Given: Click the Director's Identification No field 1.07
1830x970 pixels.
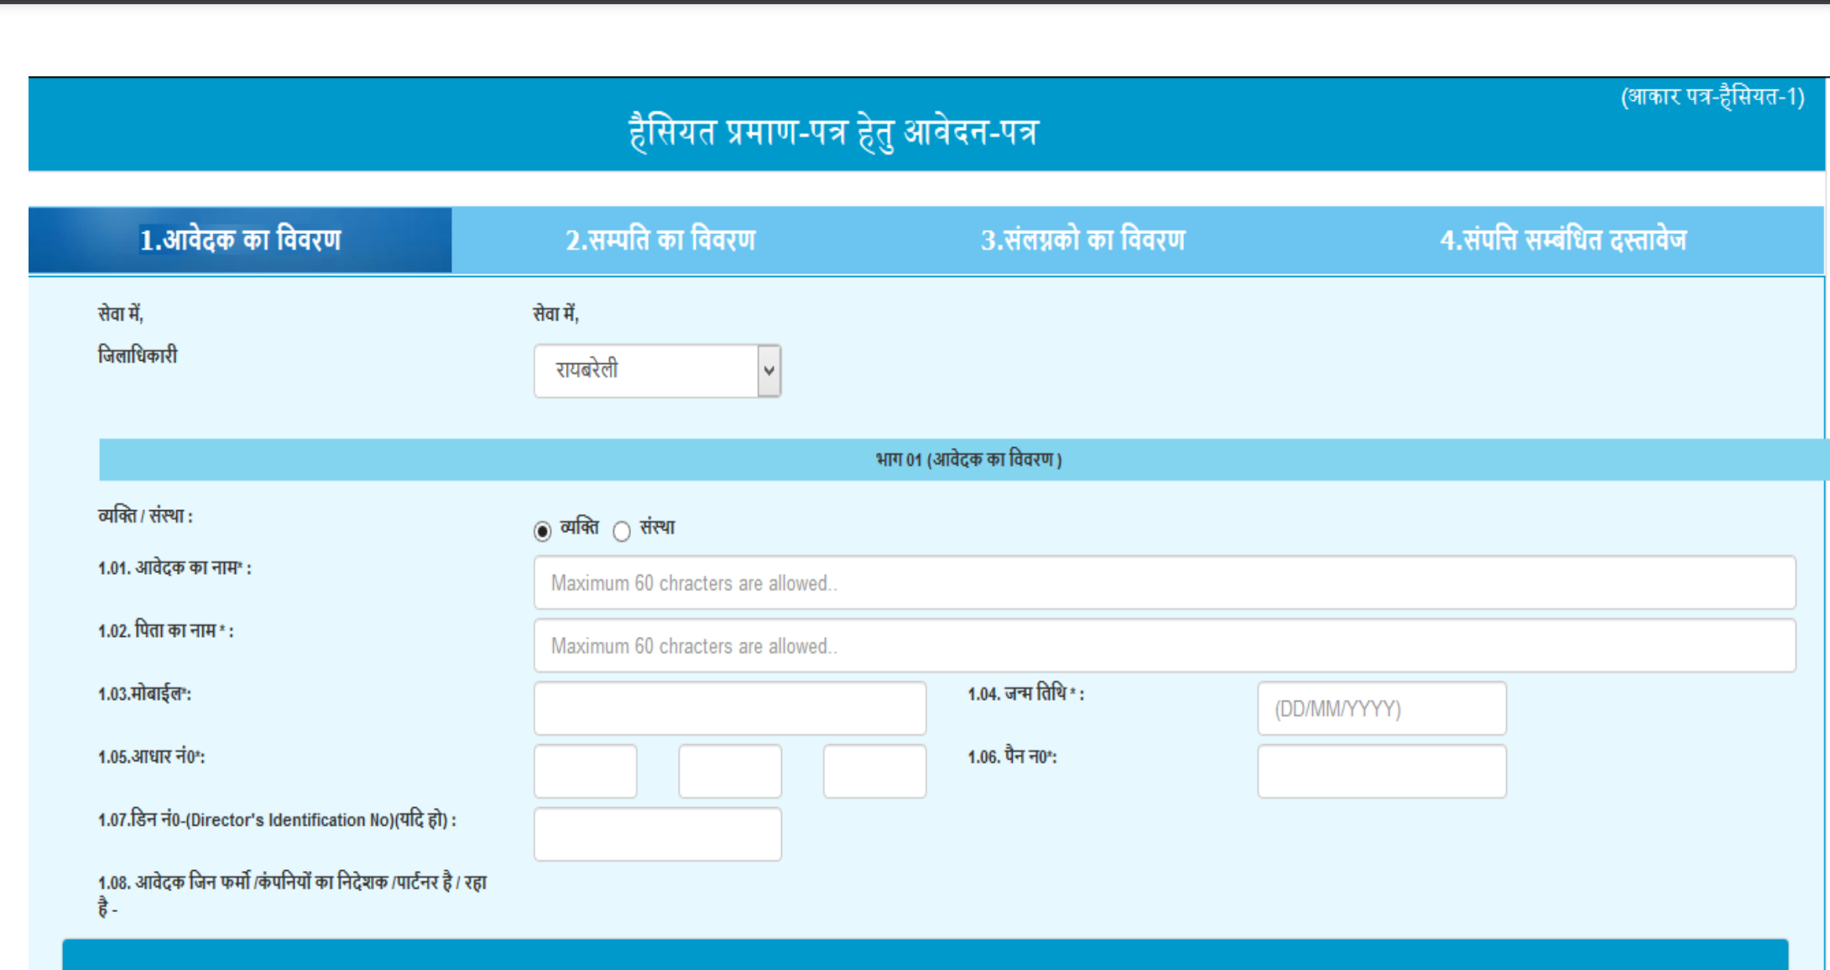Looking at the screenshot, I should click(657, 833).
